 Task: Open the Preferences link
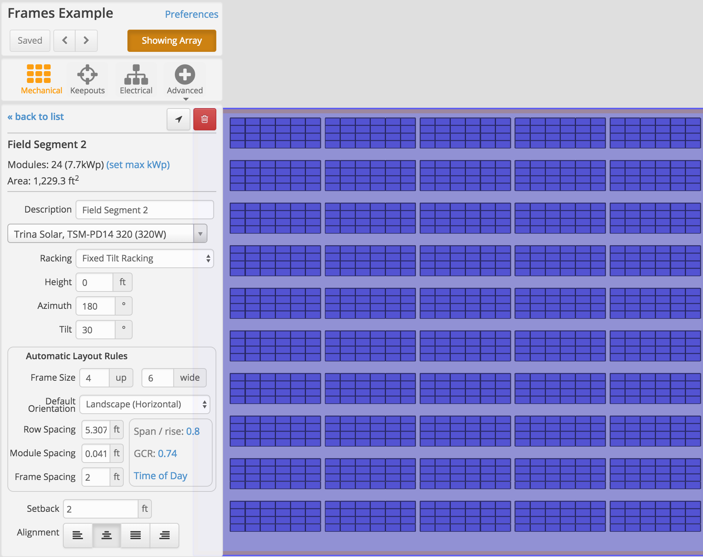[x=191, y=14]
